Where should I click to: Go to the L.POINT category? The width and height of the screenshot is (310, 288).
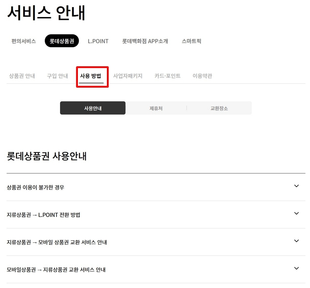pyautogui.click(x=98, y=41)
